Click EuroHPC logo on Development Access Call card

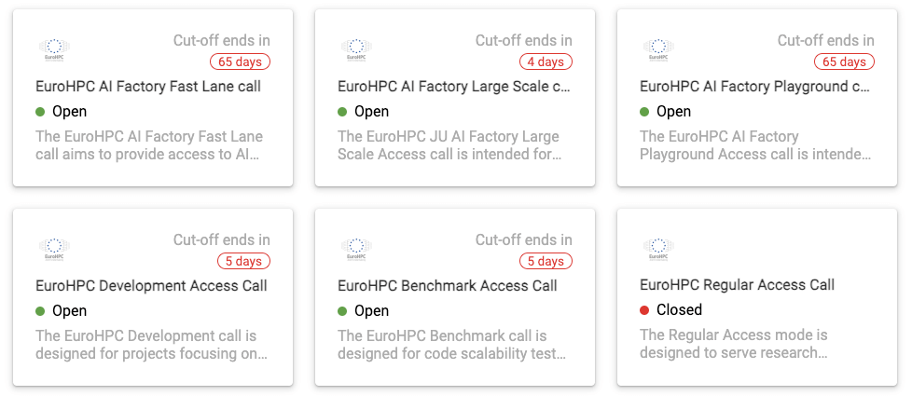(x=55, y=247)
